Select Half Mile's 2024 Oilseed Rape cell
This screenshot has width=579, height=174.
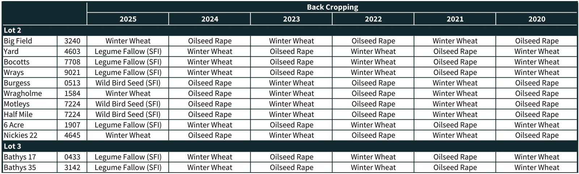point(210,114)
